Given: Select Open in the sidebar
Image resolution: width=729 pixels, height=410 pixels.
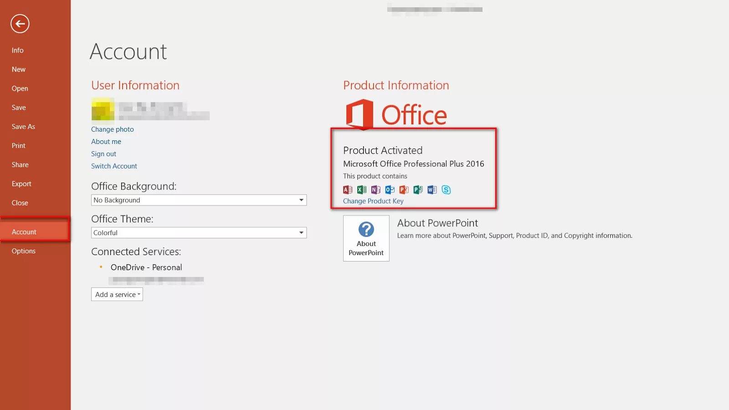Looking at the screenshot, I should 20,88.
